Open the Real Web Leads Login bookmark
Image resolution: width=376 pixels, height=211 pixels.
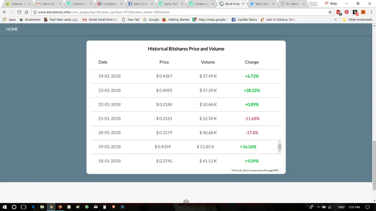point(61,20)
